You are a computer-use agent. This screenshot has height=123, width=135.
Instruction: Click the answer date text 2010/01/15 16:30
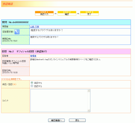point(10,72)
